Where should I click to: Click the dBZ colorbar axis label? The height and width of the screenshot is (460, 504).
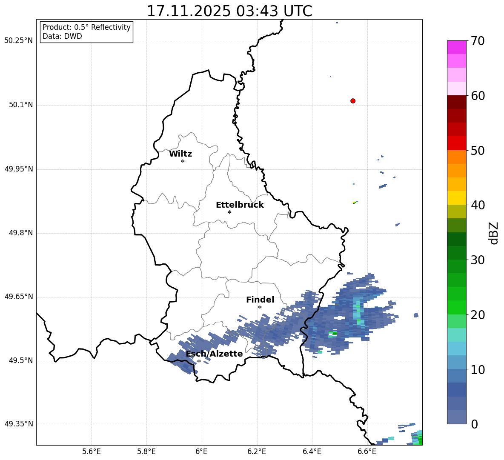[493, 233]
